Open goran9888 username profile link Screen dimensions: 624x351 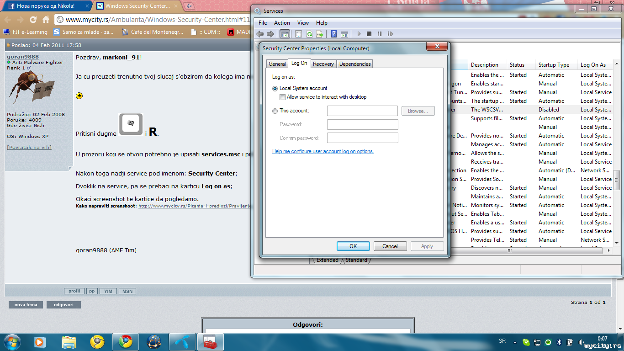point(23,57)
